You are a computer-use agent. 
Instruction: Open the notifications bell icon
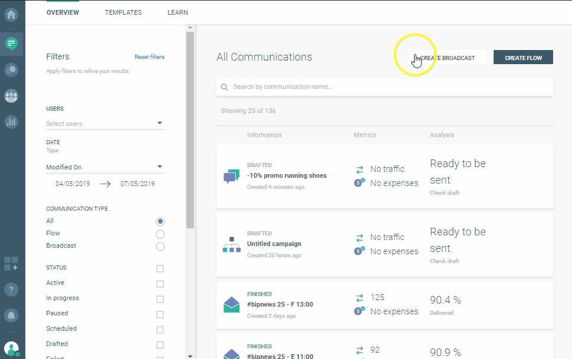coord(11,315)
